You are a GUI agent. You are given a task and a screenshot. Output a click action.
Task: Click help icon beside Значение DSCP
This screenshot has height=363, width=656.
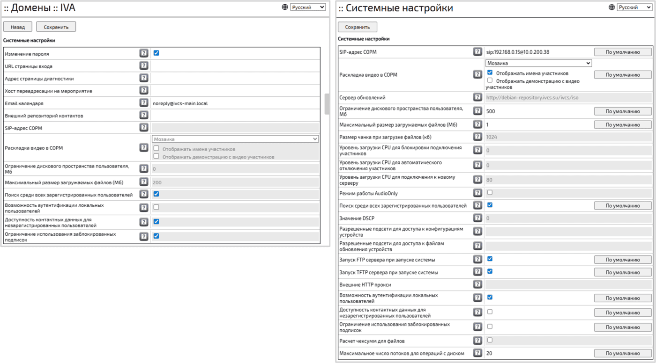point(477,218)
